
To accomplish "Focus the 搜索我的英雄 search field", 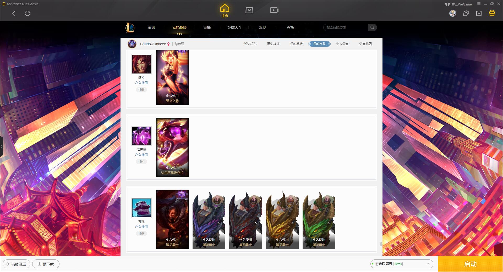I will point(346,27).
